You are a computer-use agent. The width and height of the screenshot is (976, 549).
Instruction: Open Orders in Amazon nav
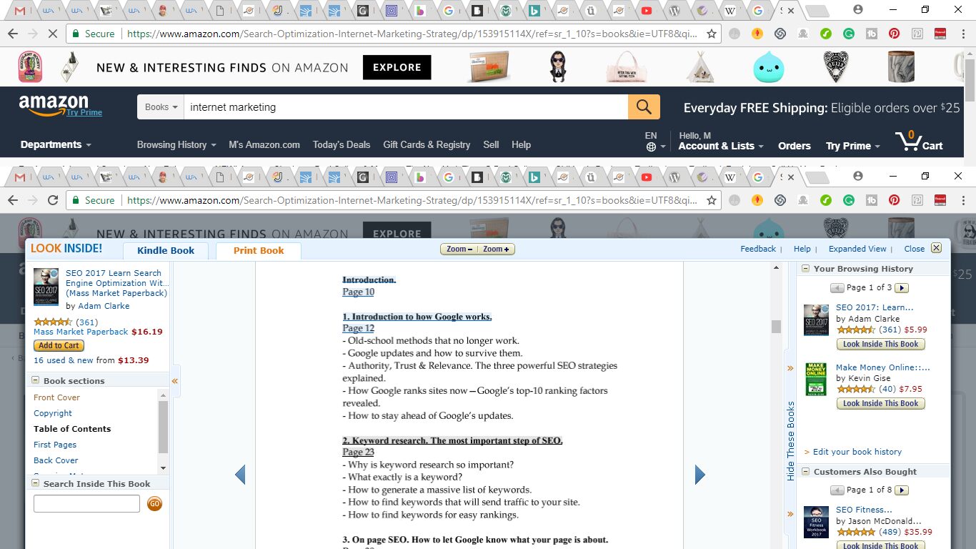(795, 146)
